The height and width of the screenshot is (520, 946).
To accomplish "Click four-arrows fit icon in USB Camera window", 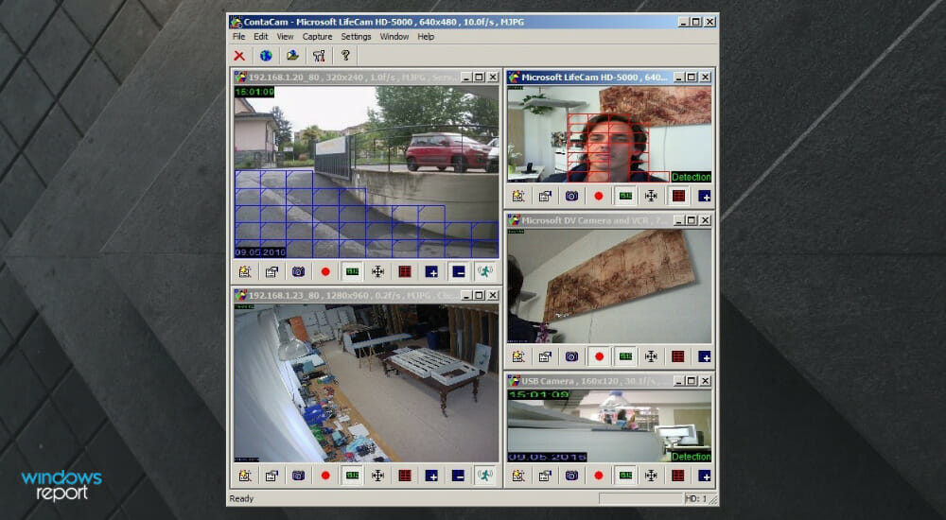I will coord(652,476).
